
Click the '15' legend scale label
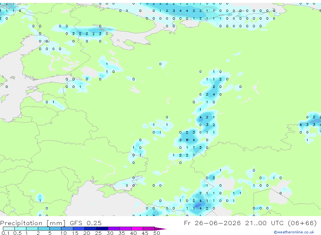(75, 233)
